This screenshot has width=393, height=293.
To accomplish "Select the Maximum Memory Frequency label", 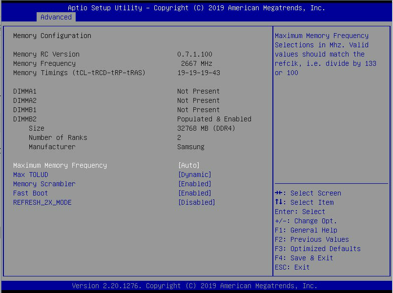I will point(60,165).
